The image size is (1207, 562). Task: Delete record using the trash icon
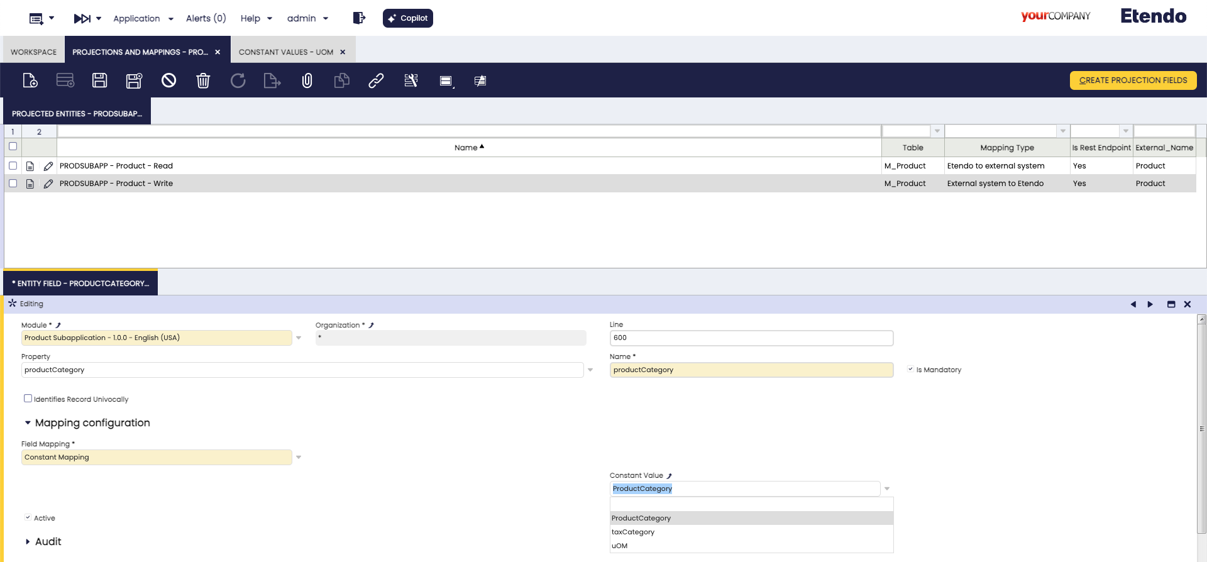203,80
